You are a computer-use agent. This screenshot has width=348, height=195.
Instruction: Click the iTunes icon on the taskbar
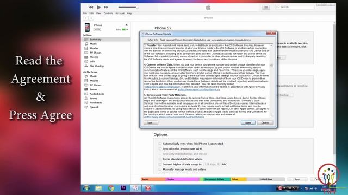click(x=135, y=188)
